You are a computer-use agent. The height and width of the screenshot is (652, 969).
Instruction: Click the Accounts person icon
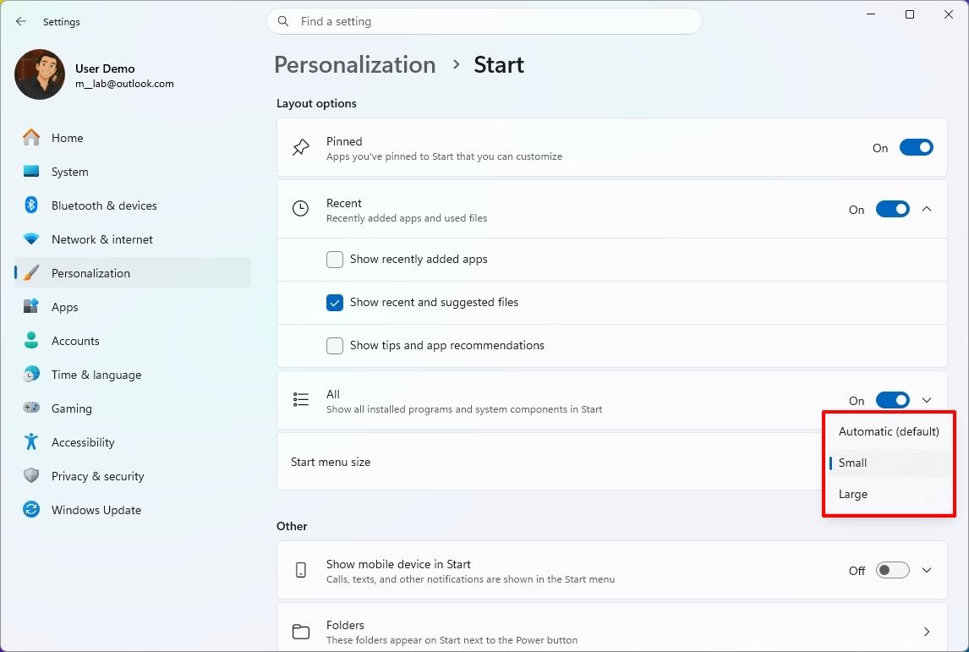31,341
